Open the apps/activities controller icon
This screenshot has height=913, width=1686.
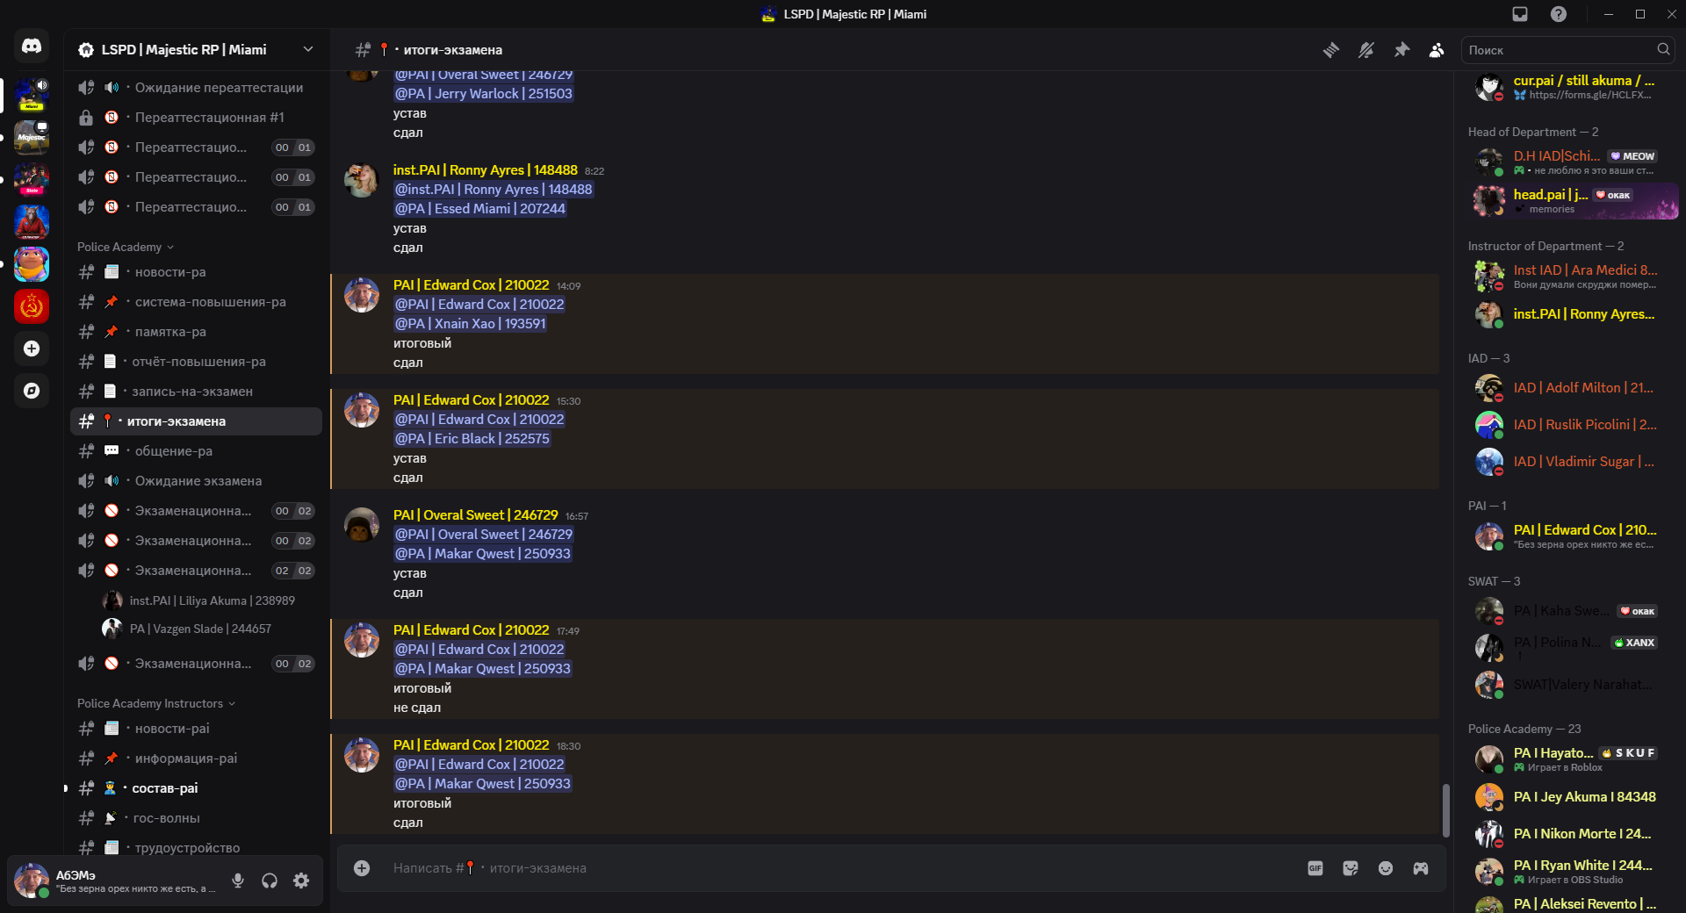point(1421,868)
